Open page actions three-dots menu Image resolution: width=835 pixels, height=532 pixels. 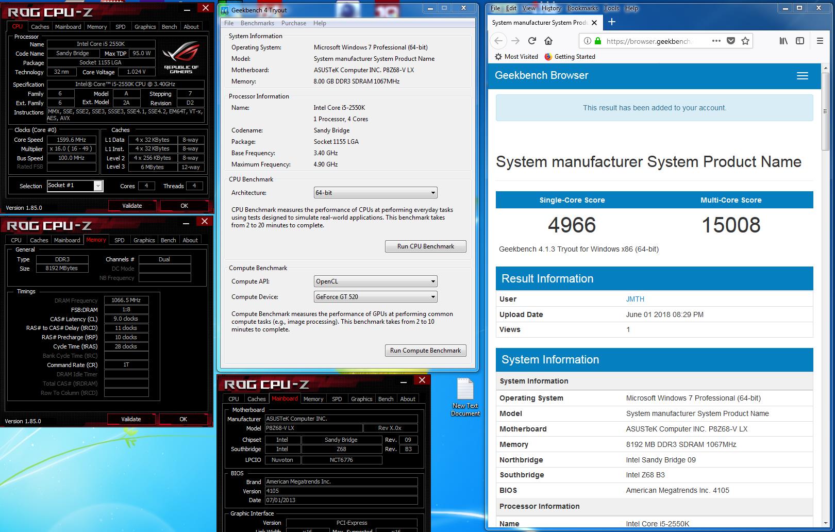tap(716, 41)
